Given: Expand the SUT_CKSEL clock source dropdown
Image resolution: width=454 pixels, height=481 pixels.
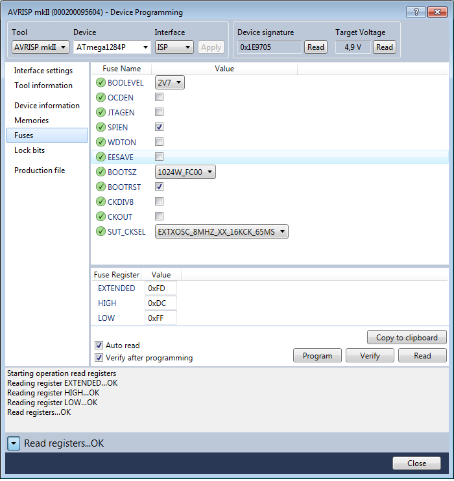Looking at the screenshot, I should click(222, 231).
